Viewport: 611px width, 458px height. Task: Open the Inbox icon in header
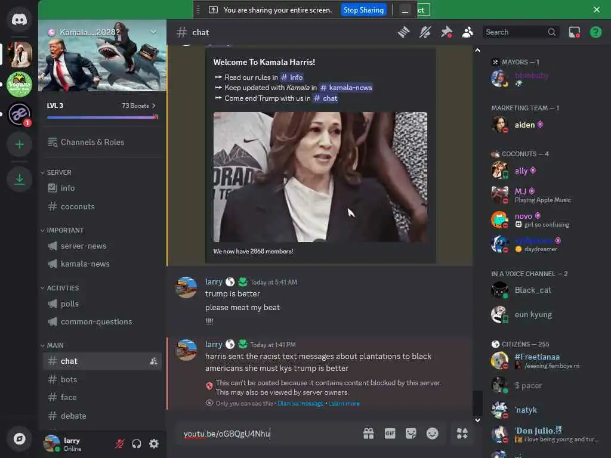point(575,32)
